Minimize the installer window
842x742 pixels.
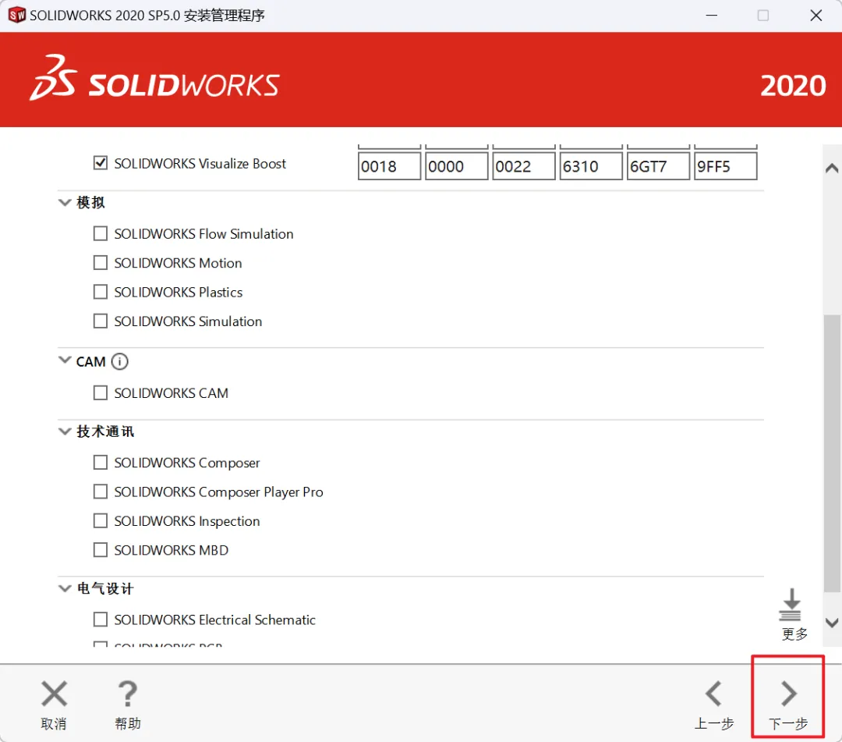tap(712, 15)
